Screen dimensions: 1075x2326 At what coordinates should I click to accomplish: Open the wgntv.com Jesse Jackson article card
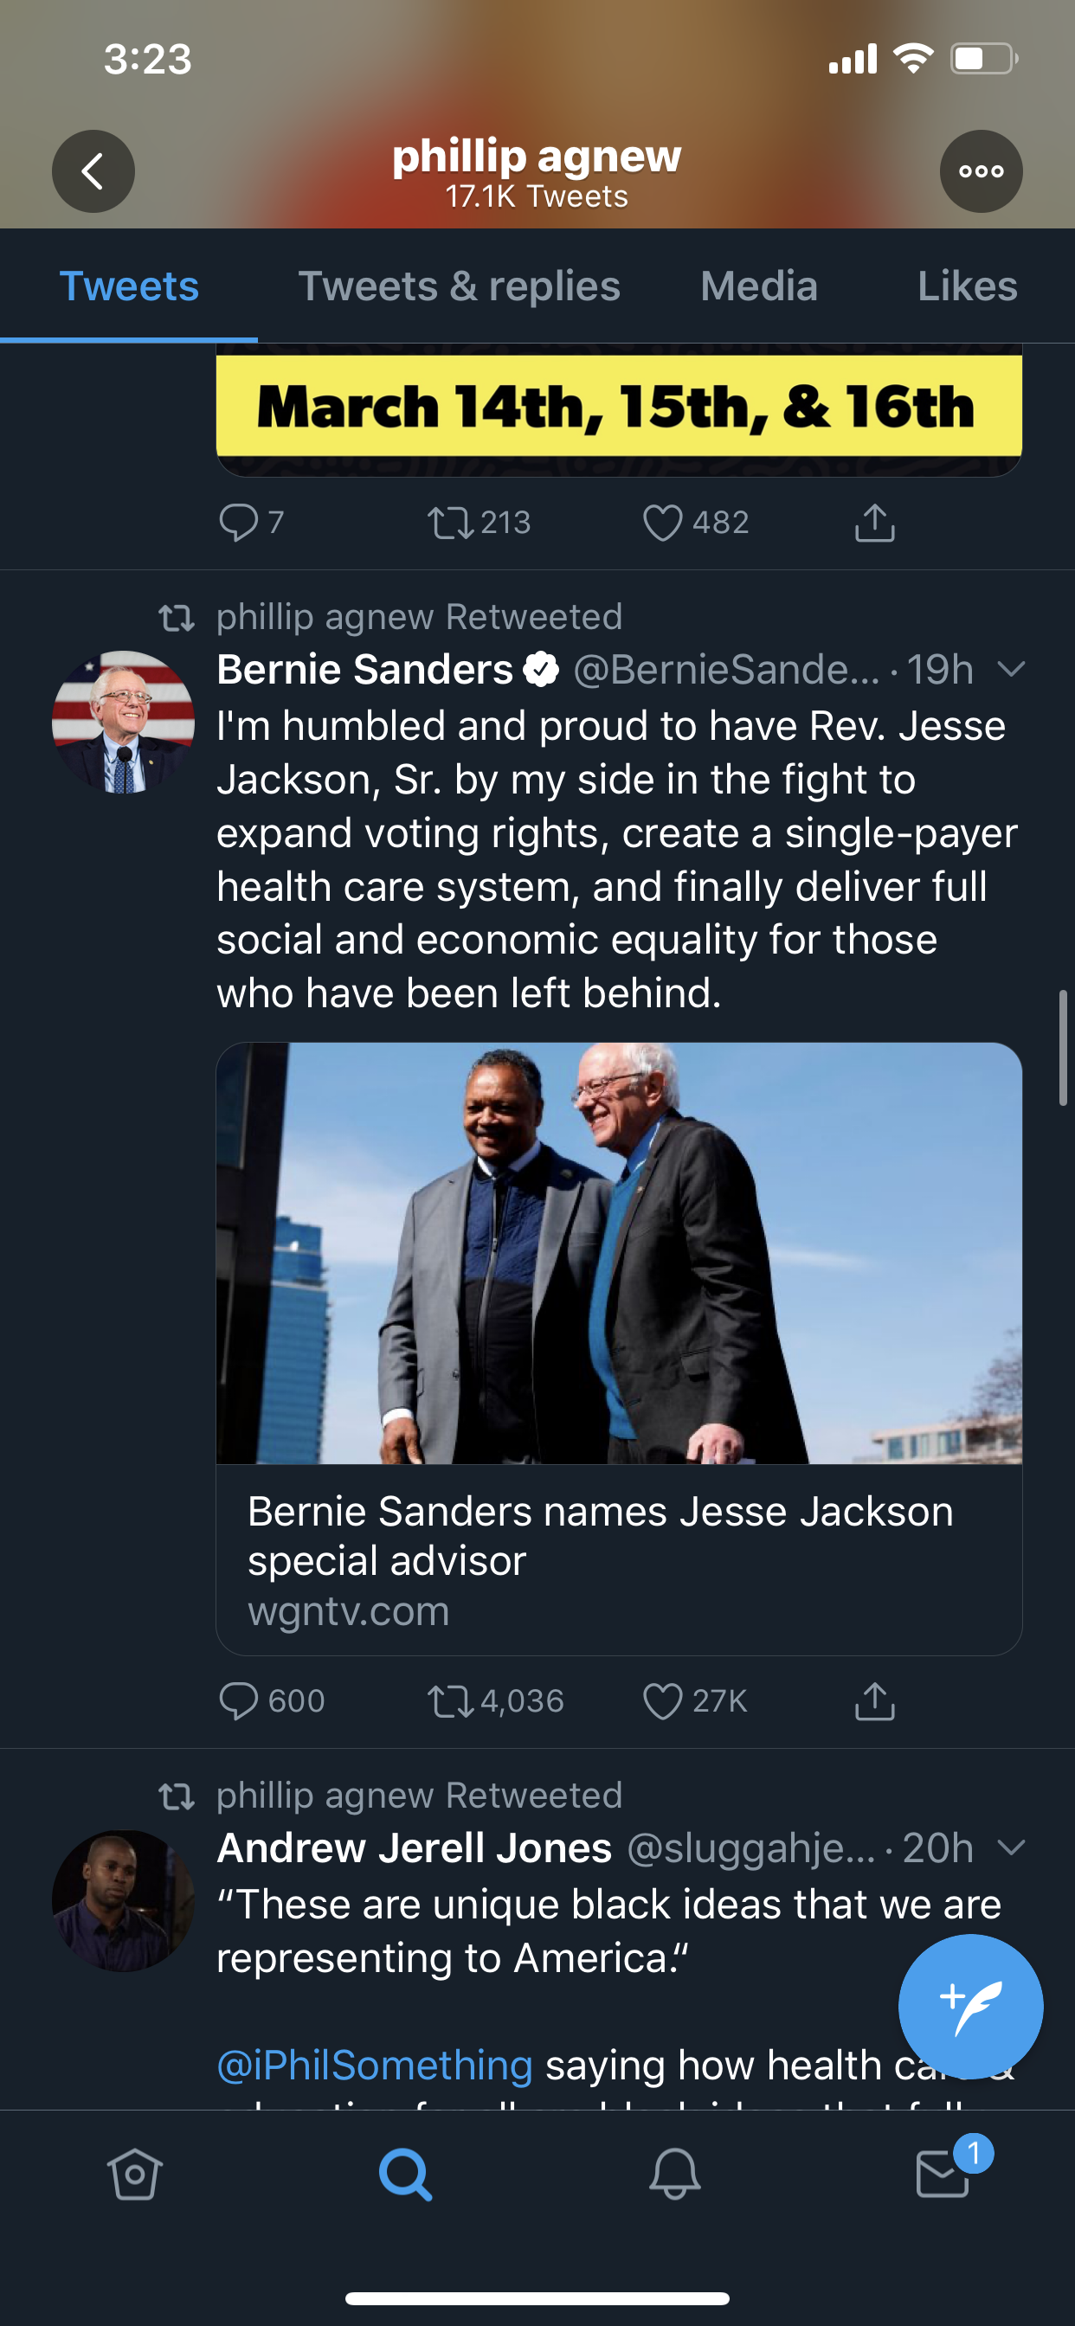click(x=619, y=1558)
